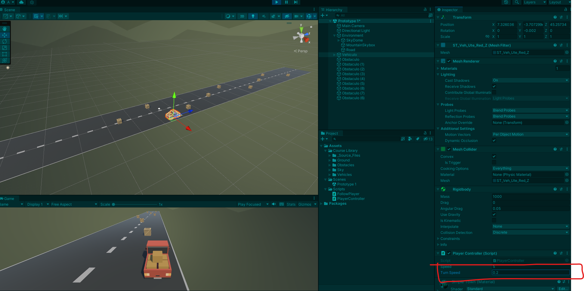Toggle scene lighting bulb icon
The height and width of the screenshot is (291, 584).
(253, 16)
